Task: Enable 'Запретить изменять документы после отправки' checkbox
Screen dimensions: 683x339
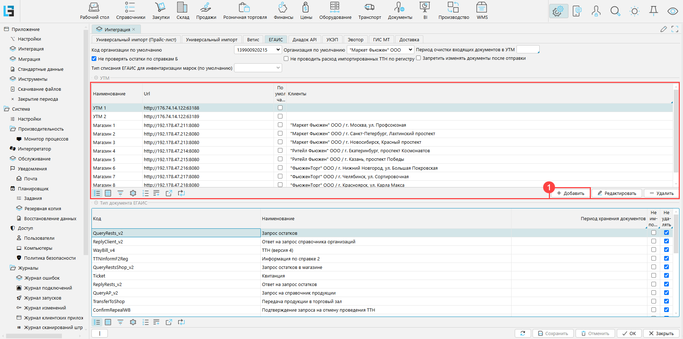Action: coord(419,58)
